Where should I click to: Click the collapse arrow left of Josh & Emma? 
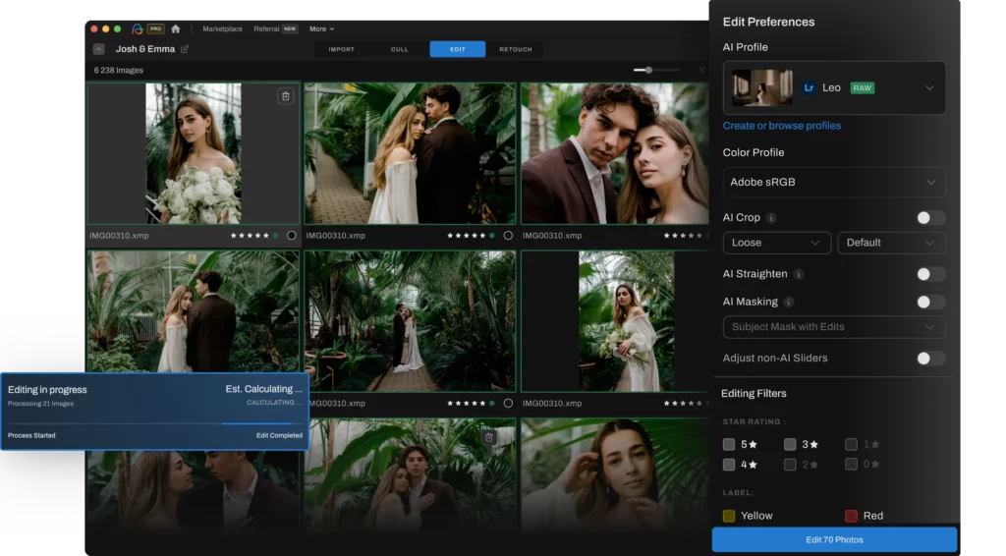click(x=99, y=49)
